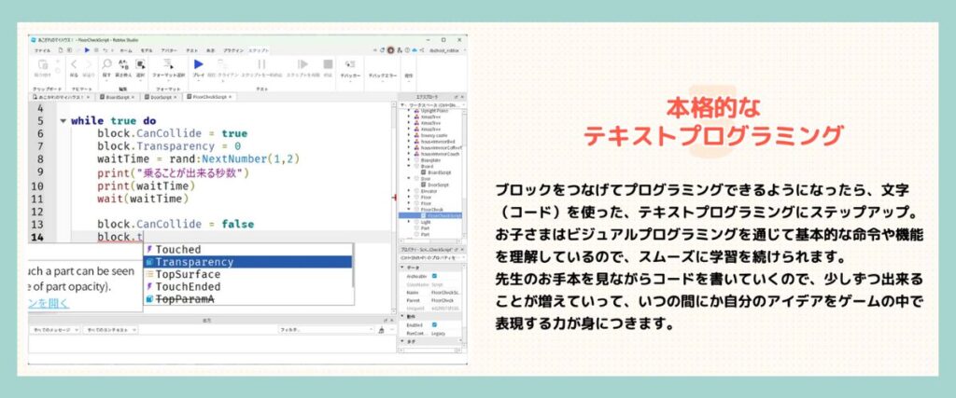Image resolution: width=956 pixels, height=398 pixels.
Task: Select FloorCheckScript in the Explorer tree
Action: click(x=443, y=215)
